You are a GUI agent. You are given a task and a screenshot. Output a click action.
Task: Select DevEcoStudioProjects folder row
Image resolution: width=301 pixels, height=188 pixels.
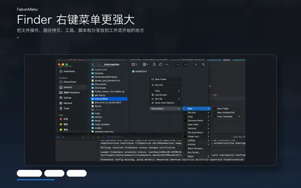(109, 77)
